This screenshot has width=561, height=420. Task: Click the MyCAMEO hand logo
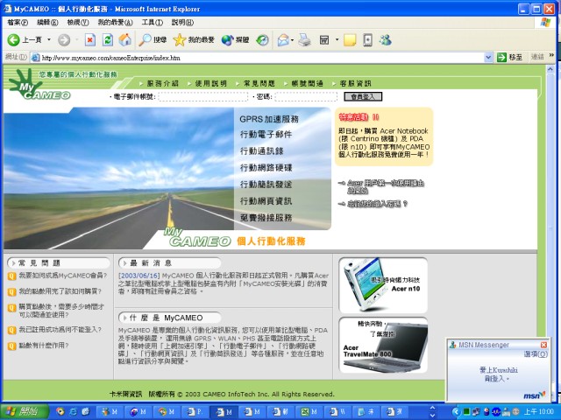(x=38, y=84)
